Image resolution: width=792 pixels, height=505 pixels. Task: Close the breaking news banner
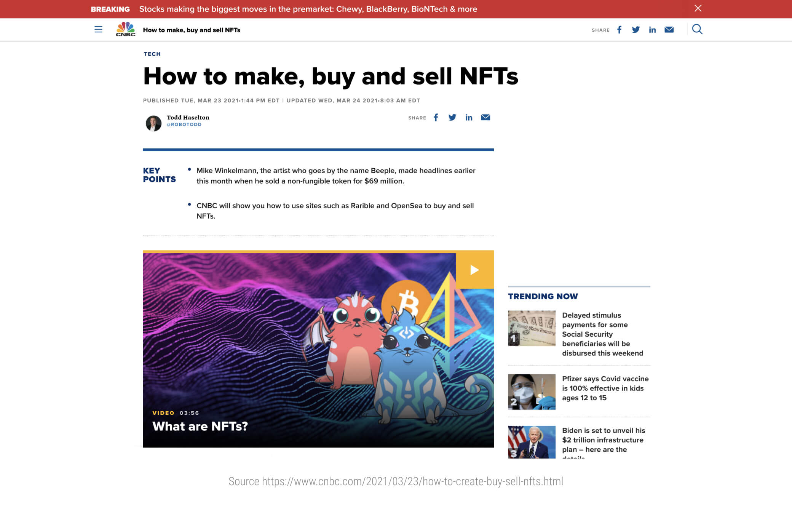point(698,8)
